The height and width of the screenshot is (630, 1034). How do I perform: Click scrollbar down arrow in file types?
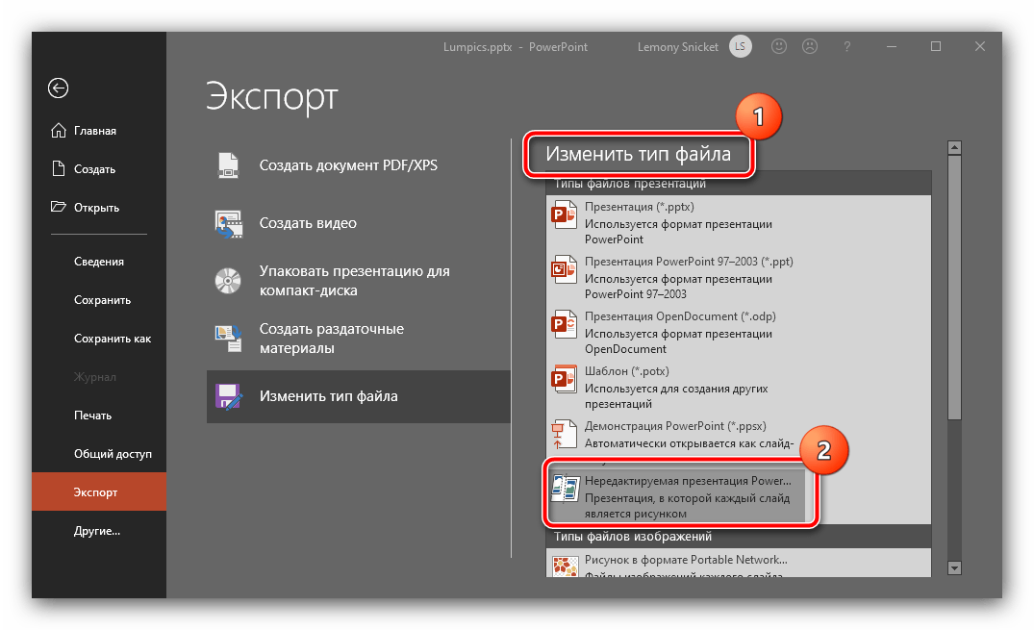coord(954,568)
